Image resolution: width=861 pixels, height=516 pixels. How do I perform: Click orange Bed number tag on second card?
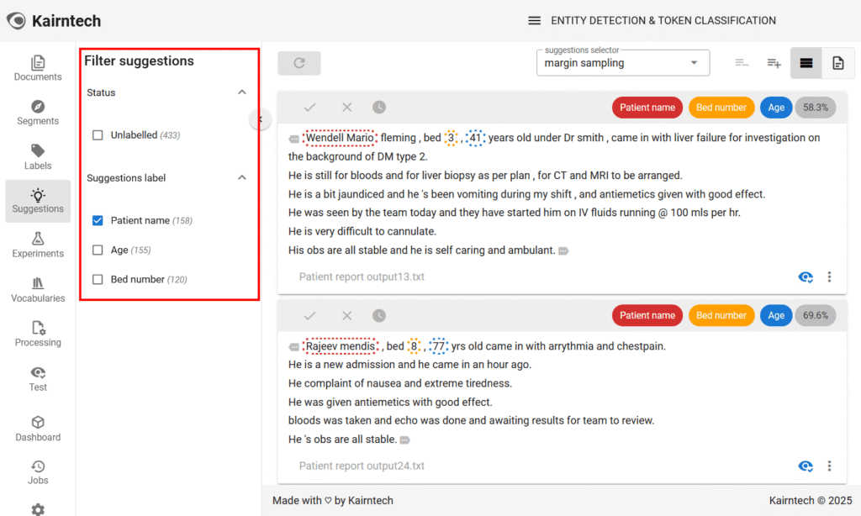click(x=721, y=316)
